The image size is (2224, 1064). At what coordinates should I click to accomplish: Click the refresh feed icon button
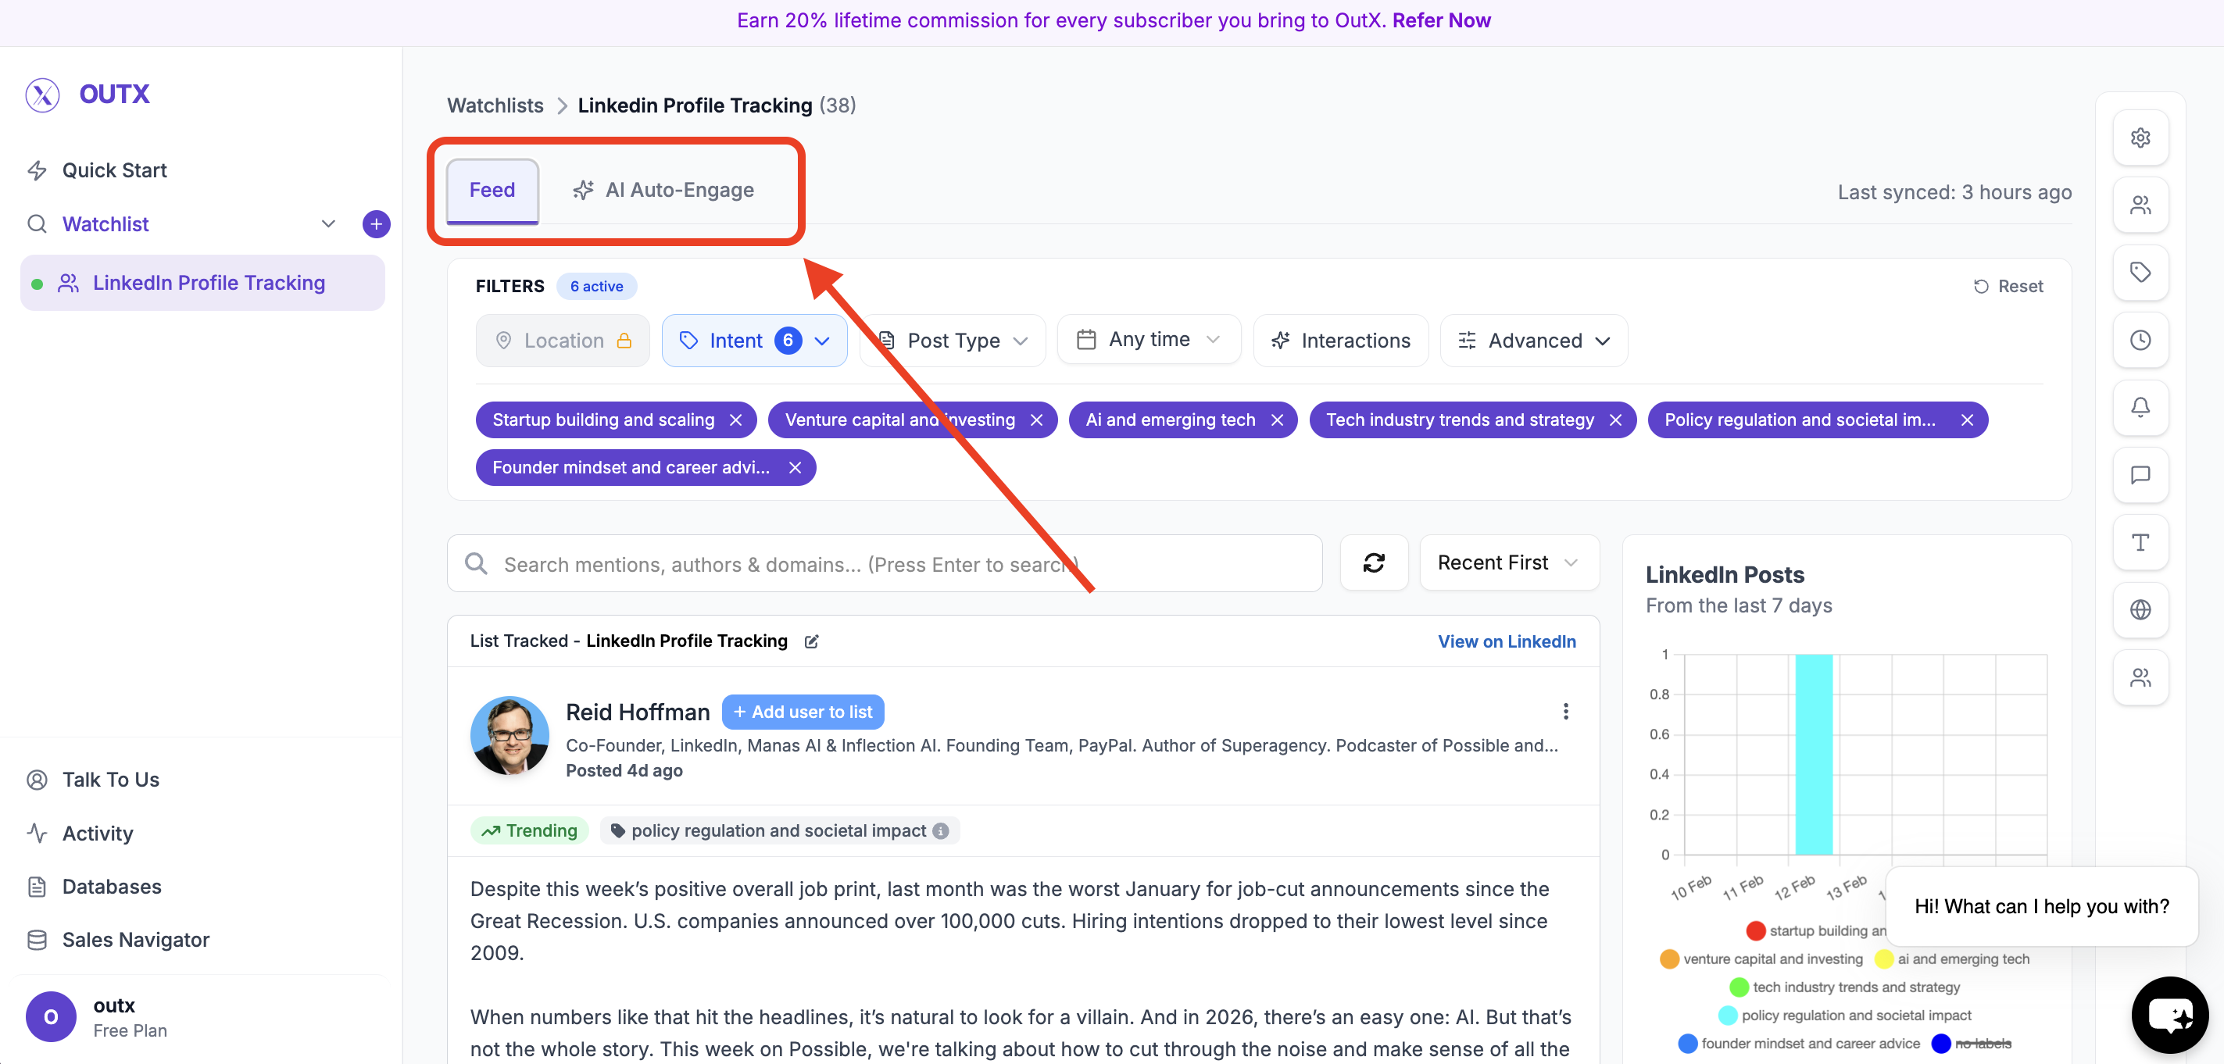coord(1373,563)
